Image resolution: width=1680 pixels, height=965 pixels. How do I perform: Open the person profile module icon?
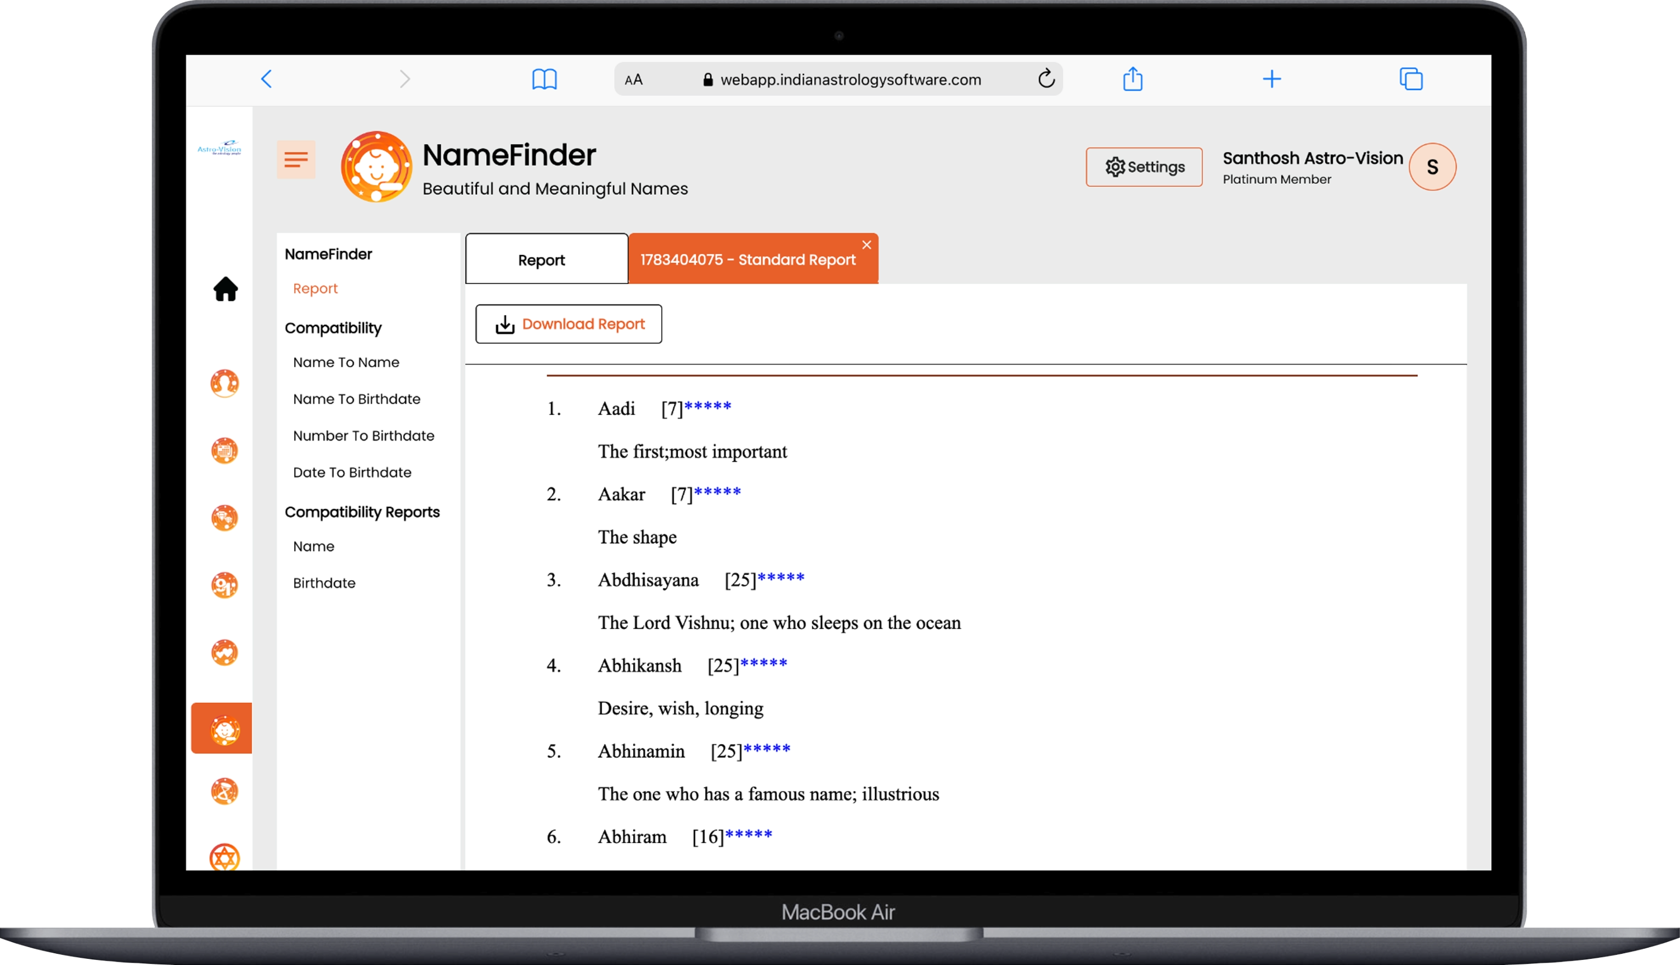pos(225,383)
